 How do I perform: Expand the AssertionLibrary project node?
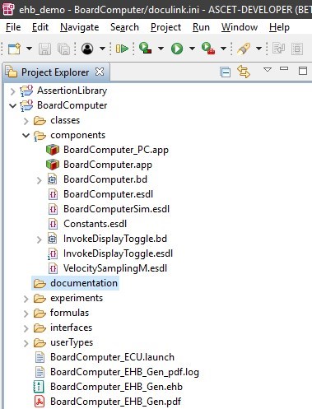pyautogui.click(x=12, y=91)
